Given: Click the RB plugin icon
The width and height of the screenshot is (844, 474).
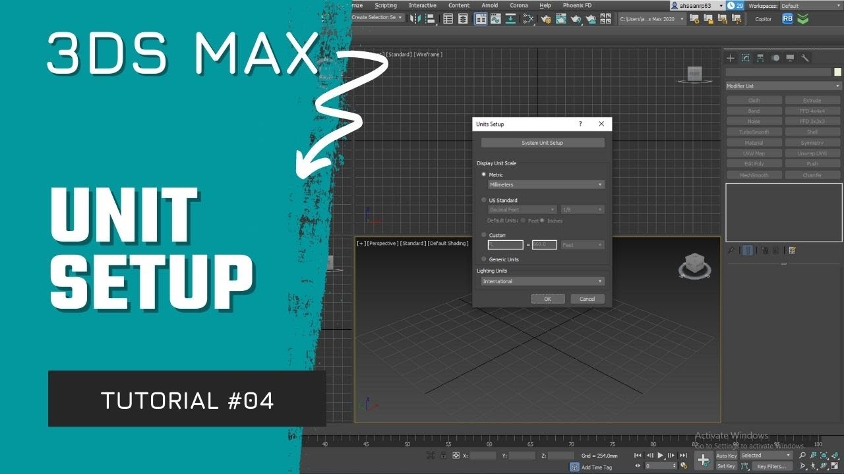Looking at the screenshot, I should pyautogui.click(x=787, y=19).
